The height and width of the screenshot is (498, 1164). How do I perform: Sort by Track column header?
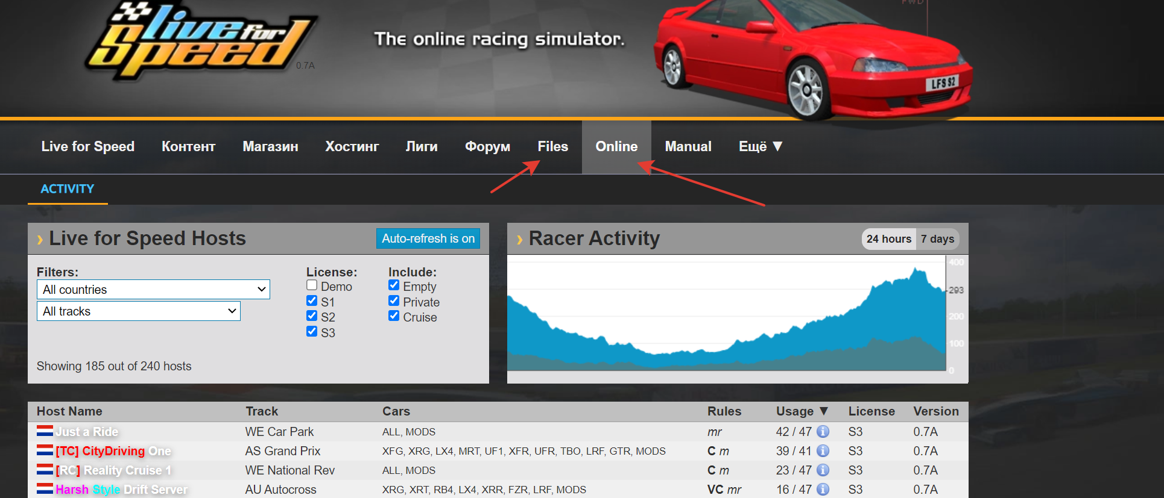point(262,411)
